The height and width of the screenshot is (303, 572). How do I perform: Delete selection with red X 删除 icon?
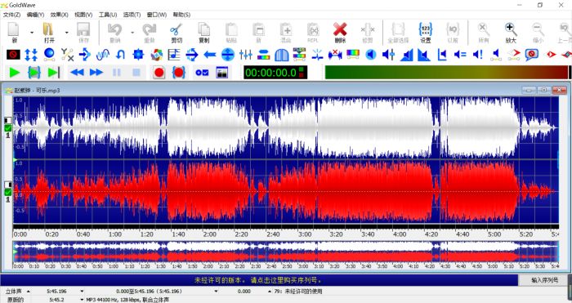point(340,33)
